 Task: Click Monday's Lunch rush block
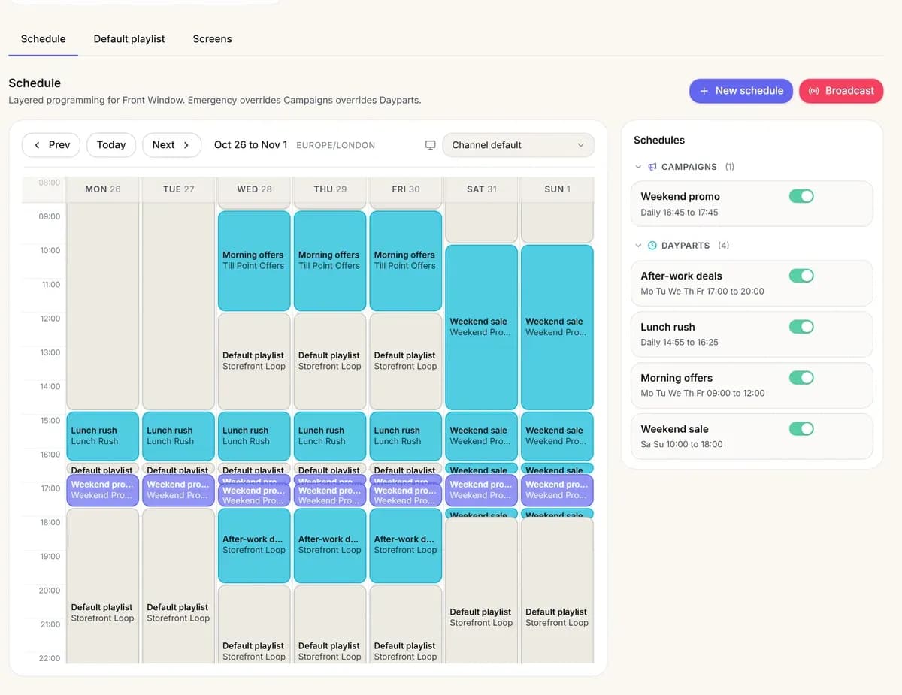pos(103,436)
